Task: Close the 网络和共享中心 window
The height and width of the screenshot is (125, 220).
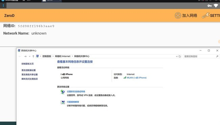Action: coord(217,50)
